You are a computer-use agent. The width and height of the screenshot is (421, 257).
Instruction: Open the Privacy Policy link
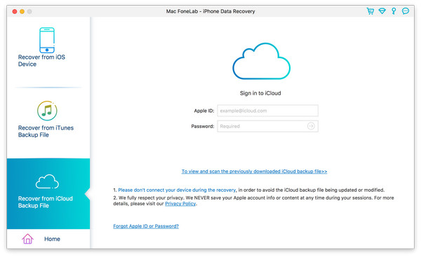[180, 204]
